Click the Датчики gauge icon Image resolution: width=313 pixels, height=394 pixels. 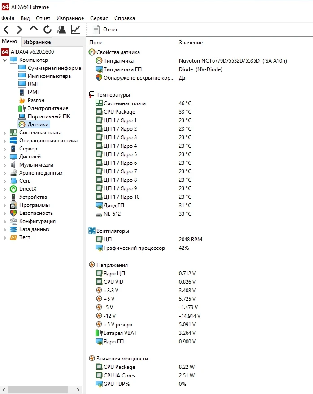[22, 124]
